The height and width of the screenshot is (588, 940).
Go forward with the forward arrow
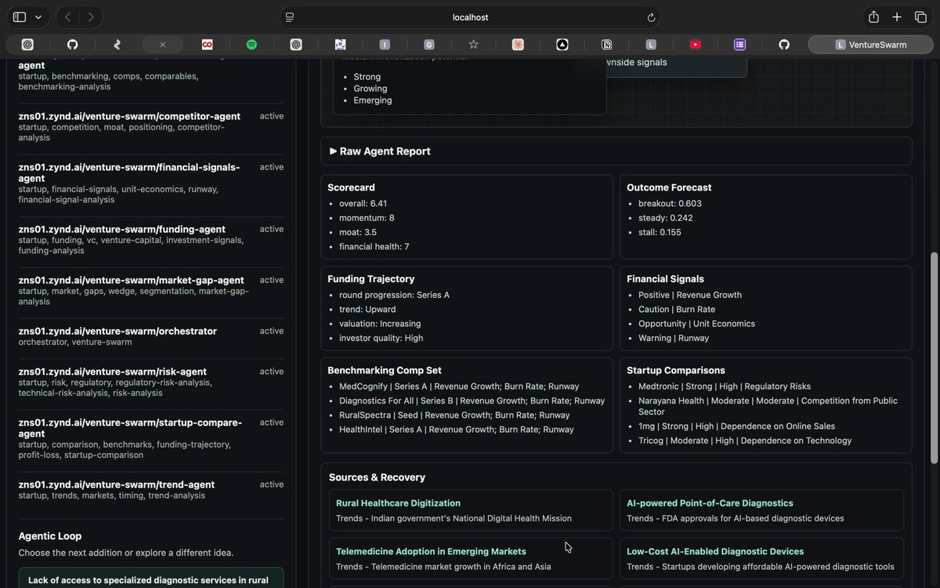(92, 17)
